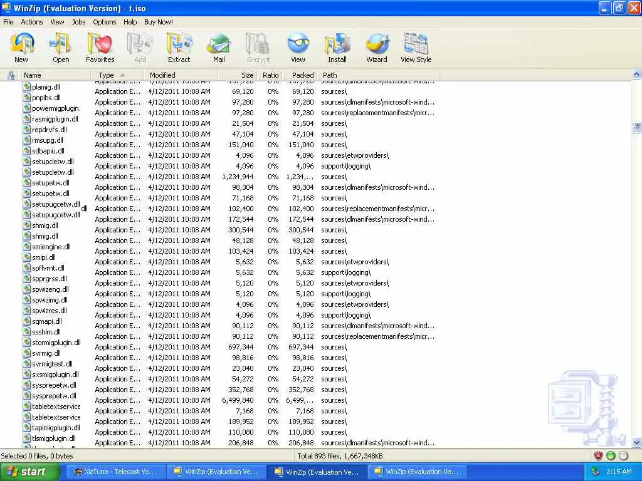Open the Help menu
This screenshot has height=481, width=642.
click(x=130, y=22)
